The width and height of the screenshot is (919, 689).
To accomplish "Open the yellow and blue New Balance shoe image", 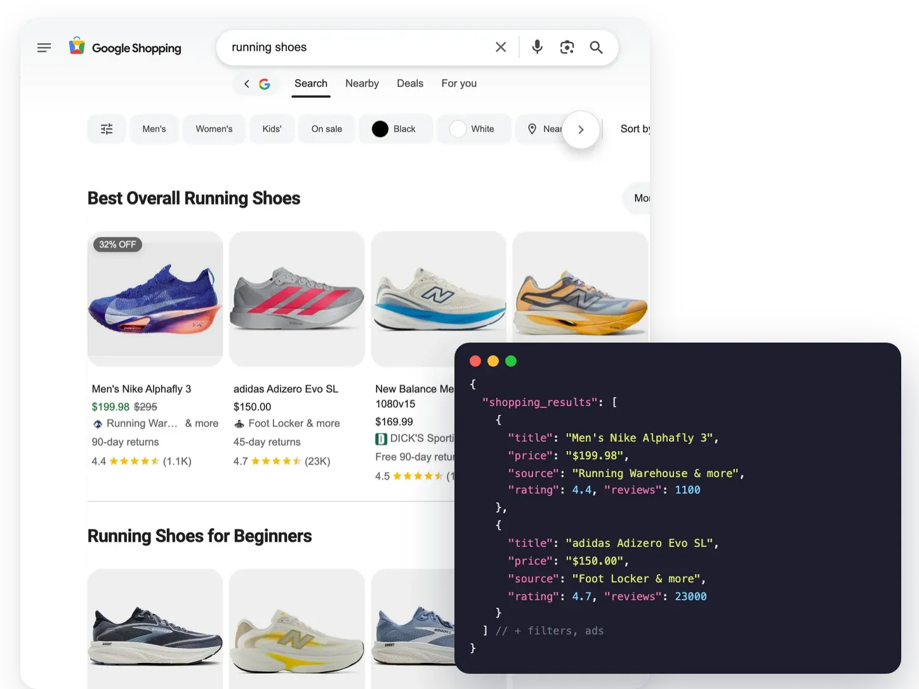I will pos(580,287).
